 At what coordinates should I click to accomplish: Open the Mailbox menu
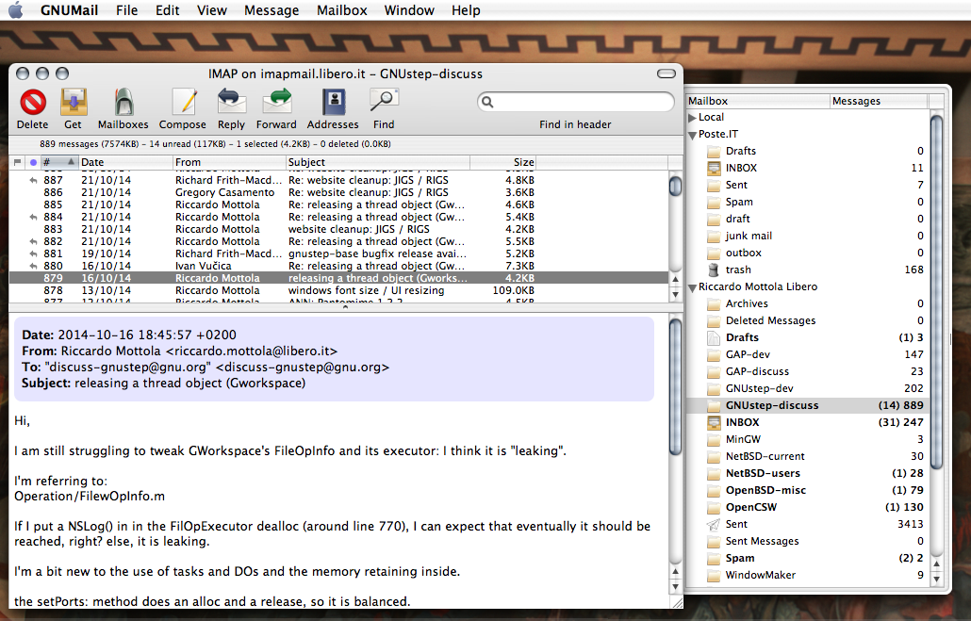click(342, 10)
